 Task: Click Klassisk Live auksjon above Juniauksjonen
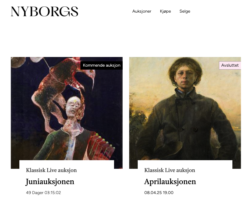(x=51, y=170)
